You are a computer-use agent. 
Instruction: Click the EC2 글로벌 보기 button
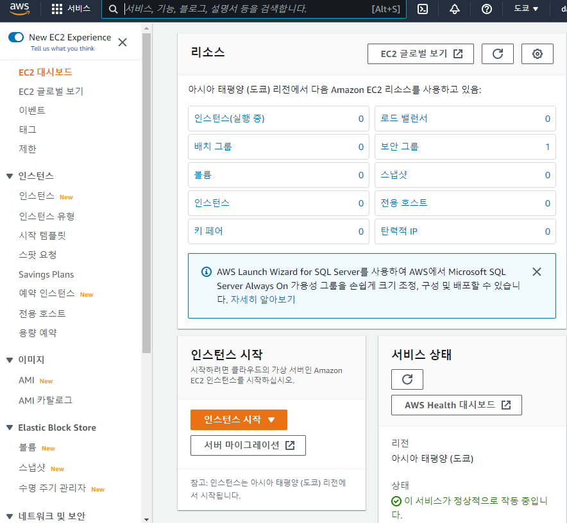(421, 54)
